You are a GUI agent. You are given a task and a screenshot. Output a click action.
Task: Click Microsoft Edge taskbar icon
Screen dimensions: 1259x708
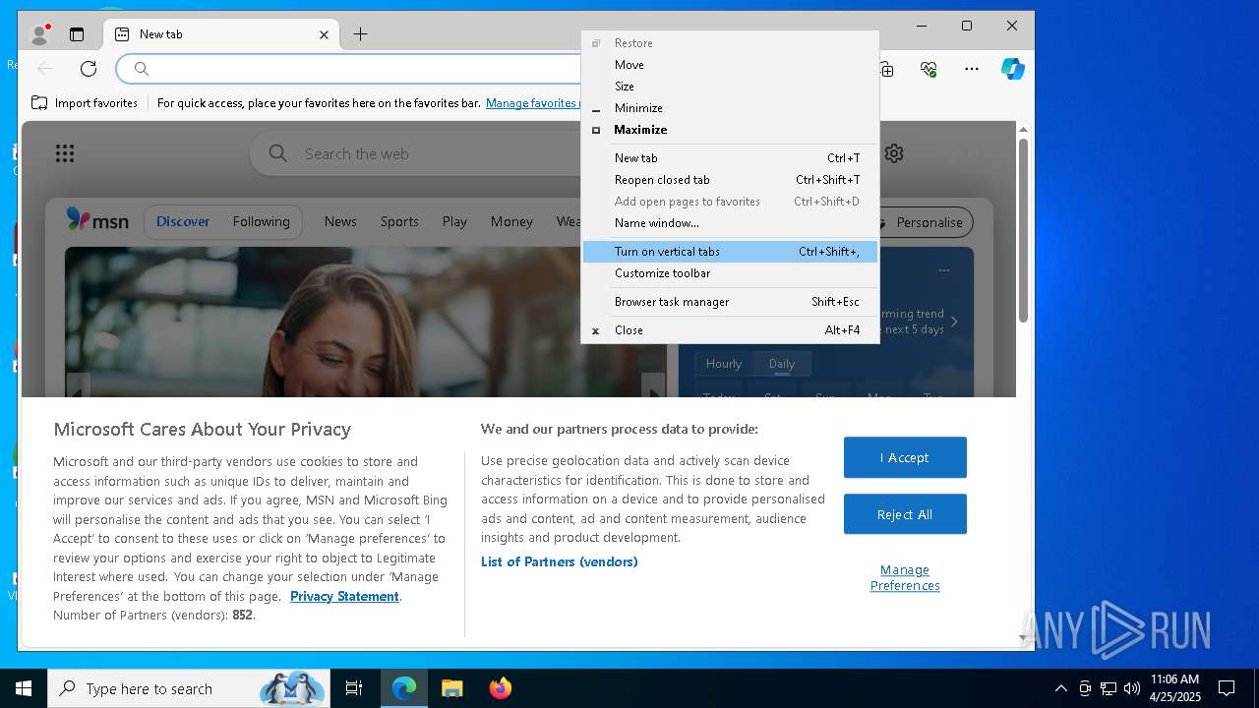[x=404, y=688]
